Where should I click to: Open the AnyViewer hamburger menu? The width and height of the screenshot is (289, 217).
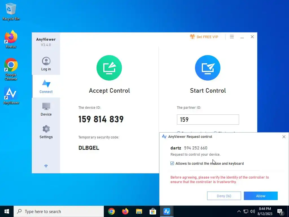[232, 37]
